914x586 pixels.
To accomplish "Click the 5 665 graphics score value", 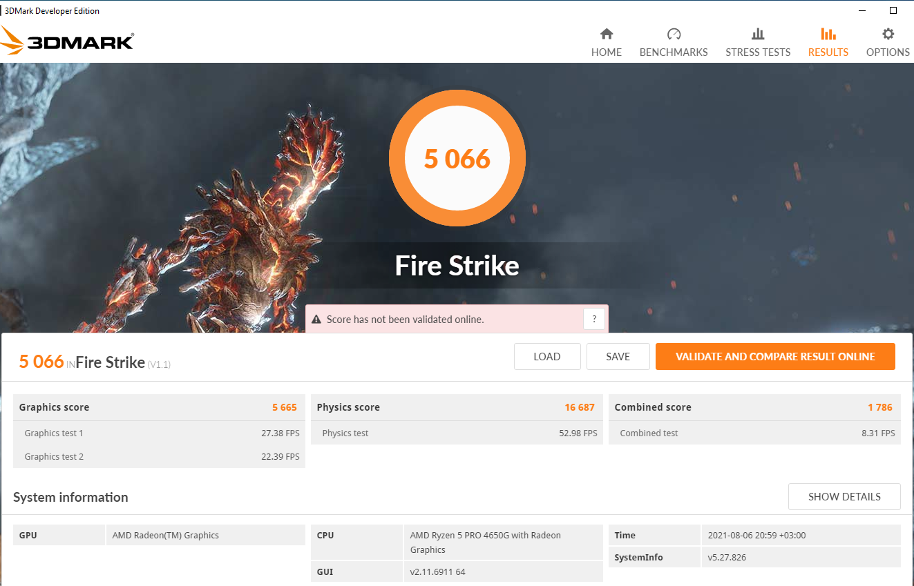I will click(285, 407).
